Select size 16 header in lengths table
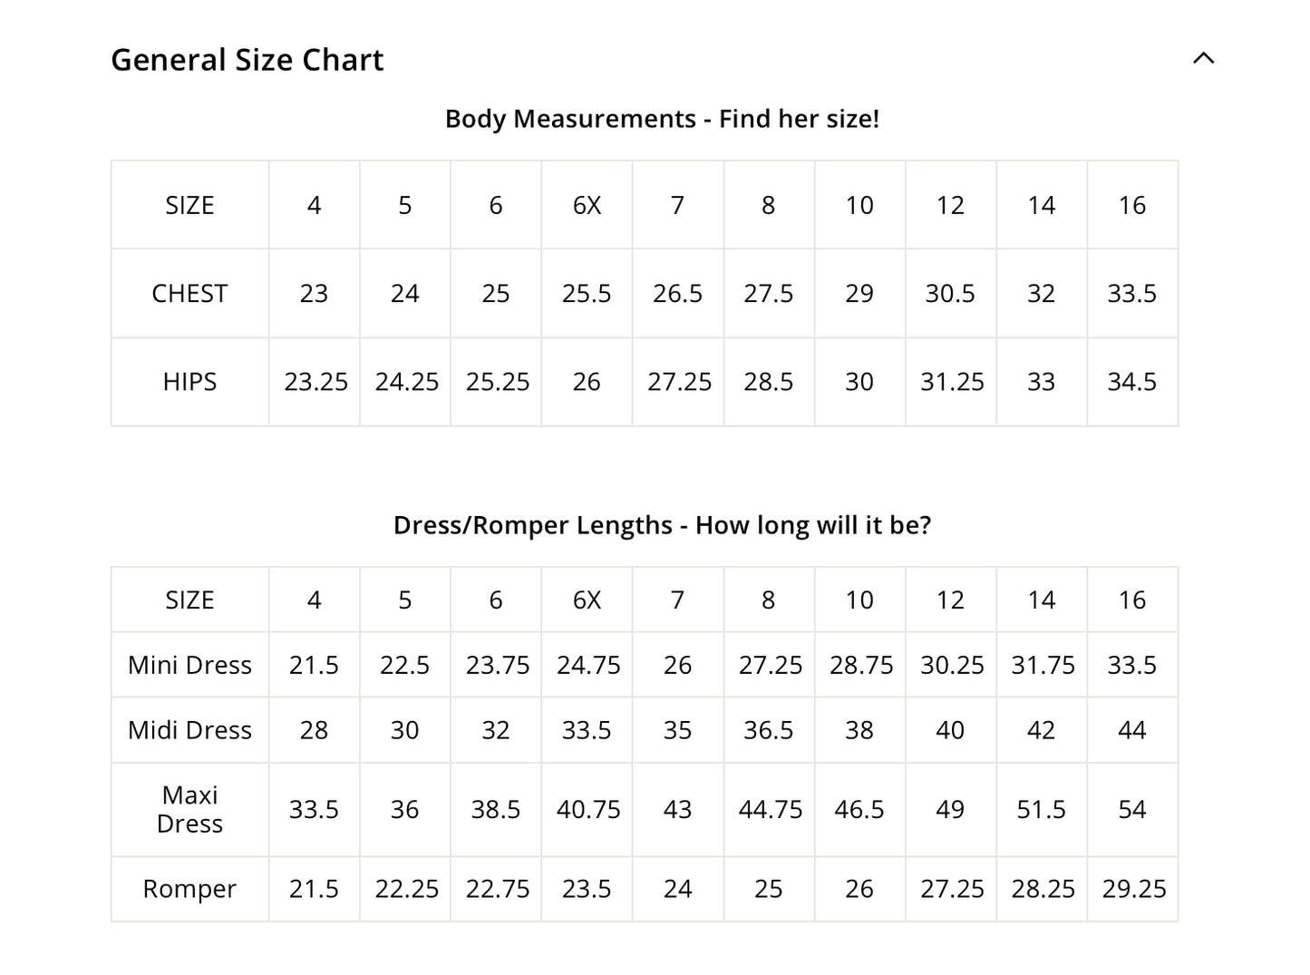The image size is (1310, 975). [1131, 600]
